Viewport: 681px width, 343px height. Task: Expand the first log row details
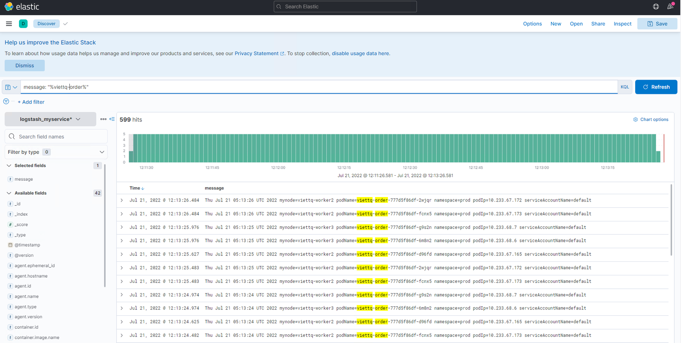[122, 200]
